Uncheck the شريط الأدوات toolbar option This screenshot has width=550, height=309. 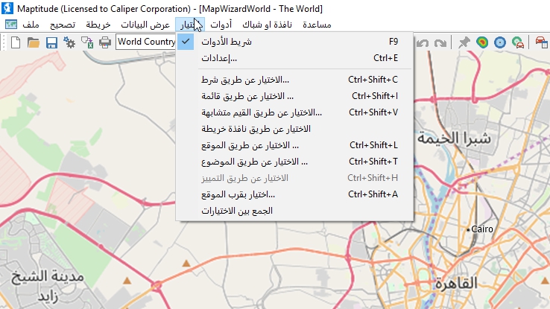tap(227, 42)
